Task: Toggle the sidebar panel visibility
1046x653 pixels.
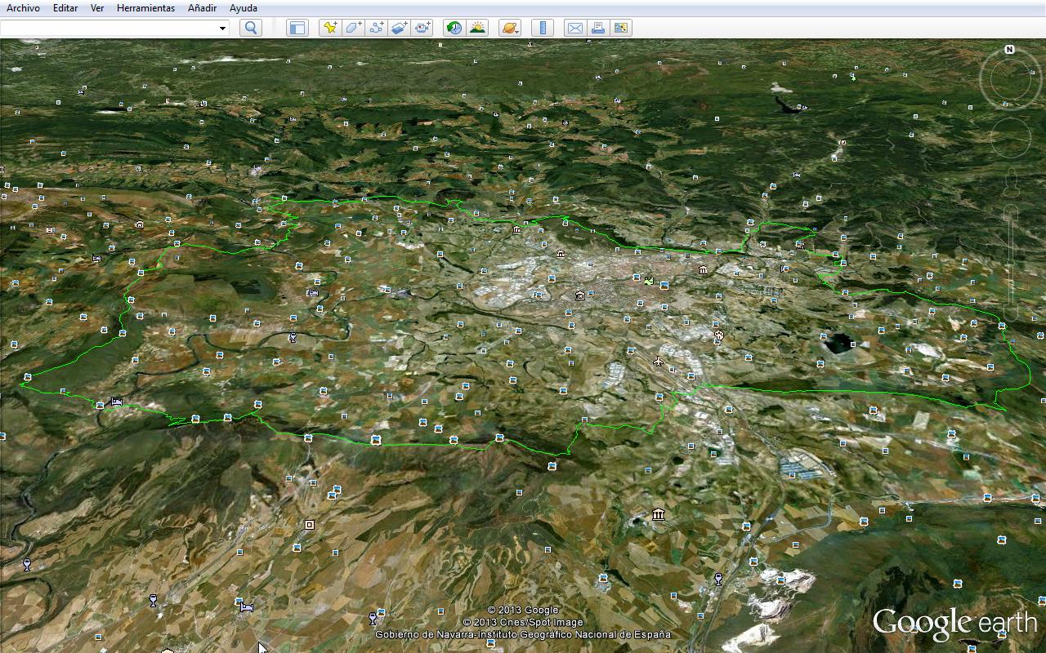Action: point(297,28)
